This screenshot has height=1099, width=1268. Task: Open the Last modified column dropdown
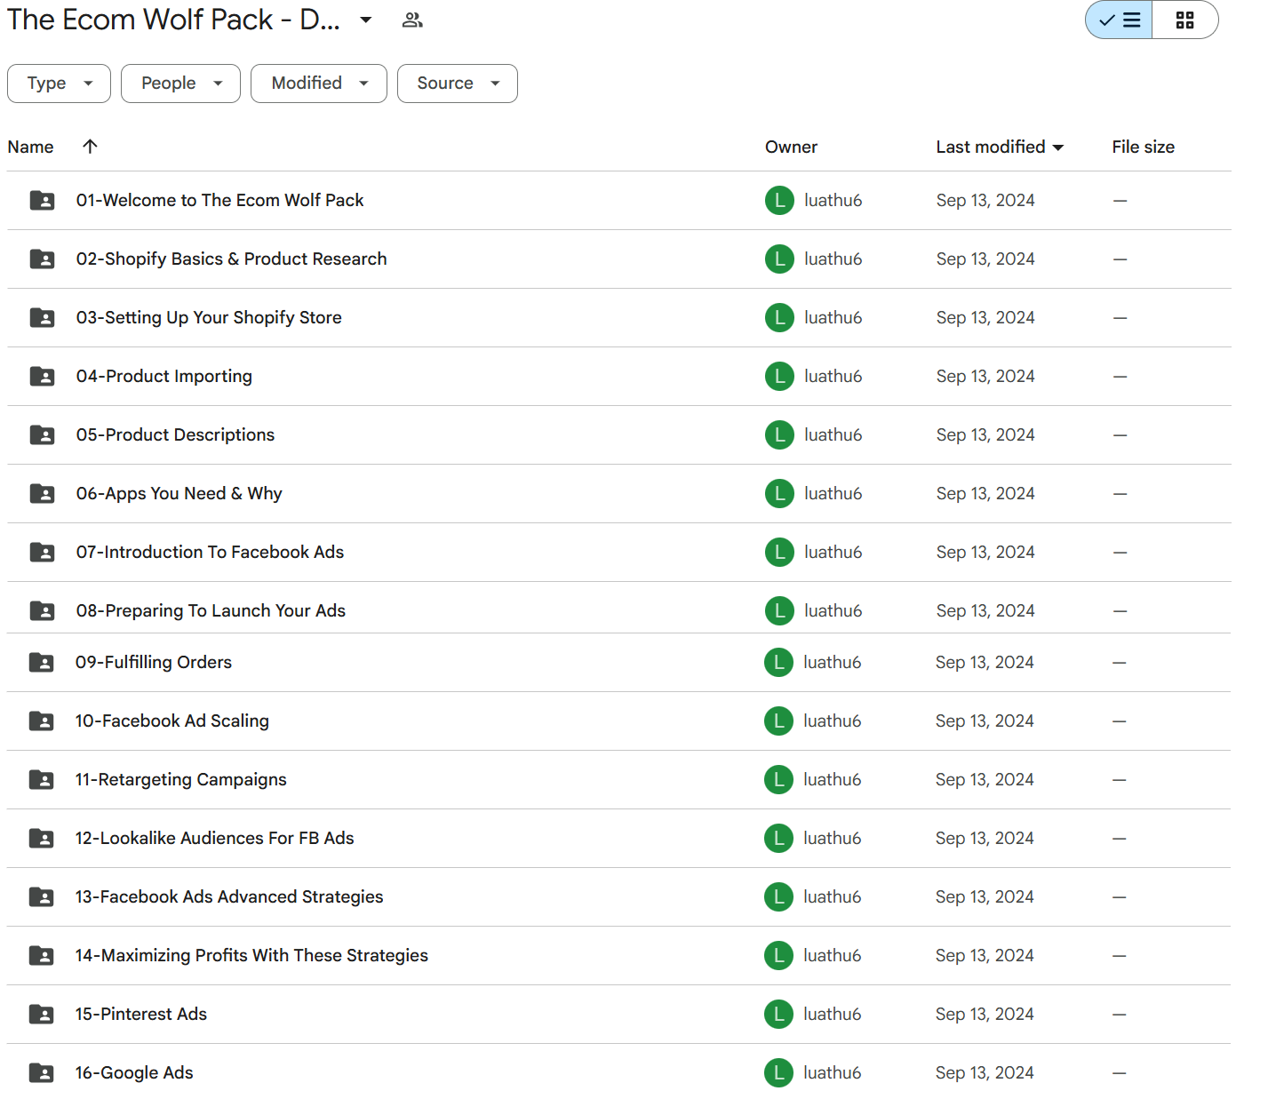pyautogui.click(x=1057, y=147)
